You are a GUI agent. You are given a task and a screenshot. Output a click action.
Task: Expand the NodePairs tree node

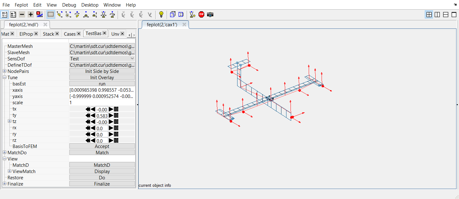5,71
